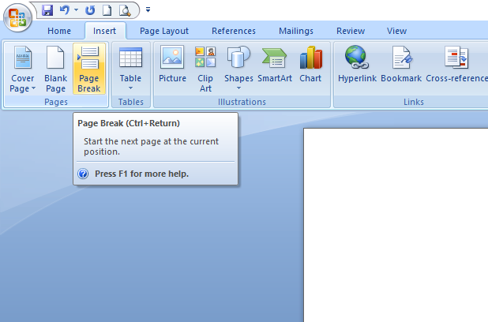Expand the Undo history dropdown arrow
This screenshot has height=322, width=488.
(75, 10)
